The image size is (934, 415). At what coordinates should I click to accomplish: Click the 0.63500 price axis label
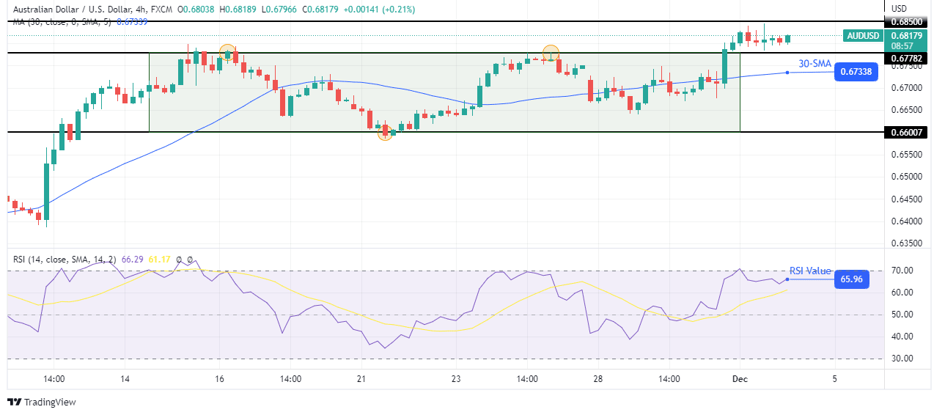[x=905, y=243]
